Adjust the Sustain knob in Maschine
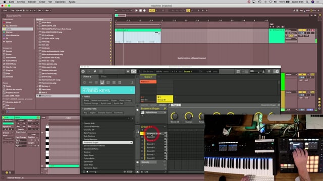323x181 pixels. tap(188, 116)
